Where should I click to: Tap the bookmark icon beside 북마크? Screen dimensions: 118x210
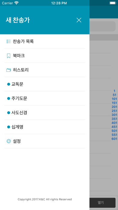[x=8, y=56]
